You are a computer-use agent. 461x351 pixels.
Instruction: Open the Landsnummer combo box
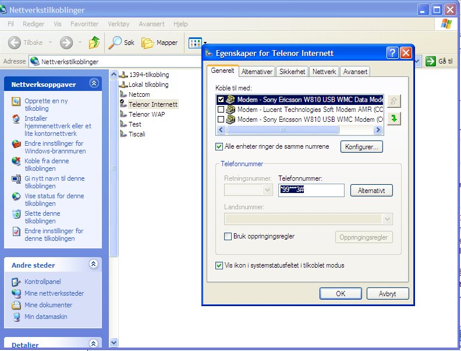[x=308, y=219]
